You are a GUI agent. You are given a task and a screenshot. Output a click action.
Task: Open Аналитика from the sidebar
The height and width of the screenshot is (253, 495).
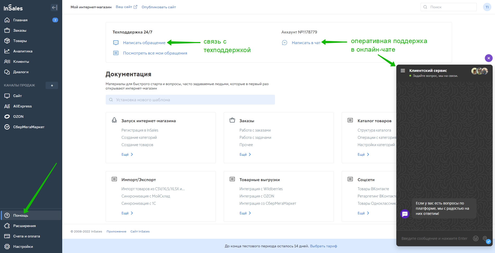point(31,51)
